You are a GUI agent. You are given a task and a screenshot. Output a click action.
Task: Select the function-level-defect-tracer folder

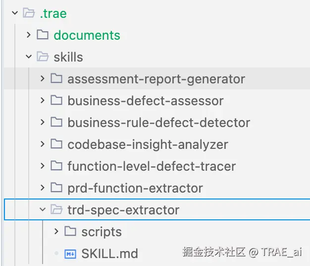(152, 166)
